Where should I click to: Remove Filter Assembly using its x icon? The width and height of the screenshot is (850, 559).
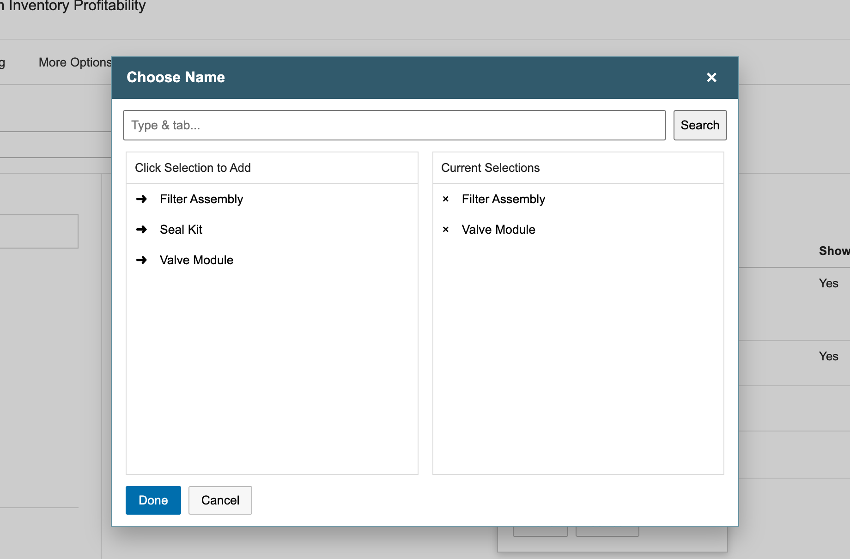446,199
